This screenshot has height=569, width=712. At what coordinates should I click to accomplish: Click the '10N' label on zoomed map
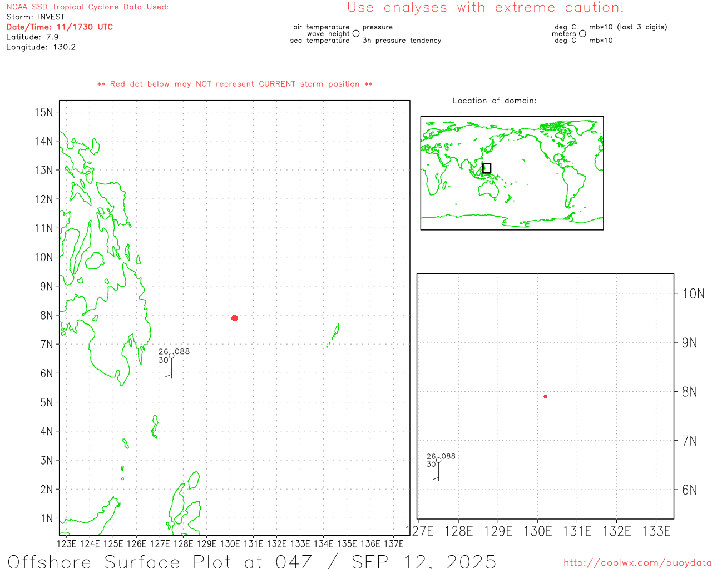693,294
